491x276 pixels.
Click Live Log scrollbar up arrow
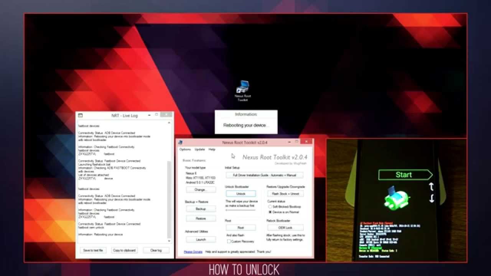[x=169, y=123]
